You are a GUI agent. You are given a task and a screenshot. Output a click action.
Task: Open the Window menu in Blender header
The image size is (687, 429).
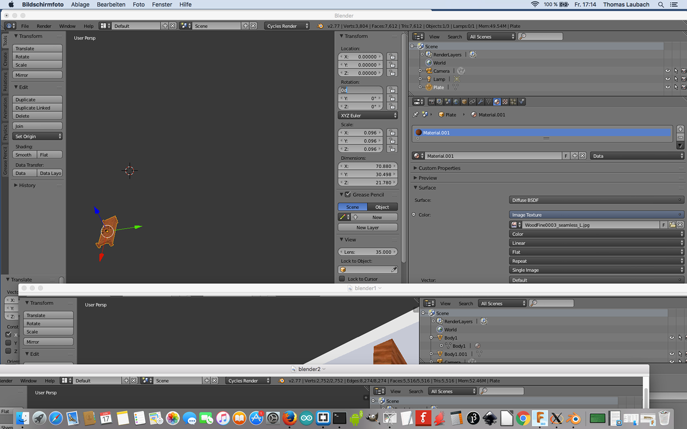click(x=68, y=26)
